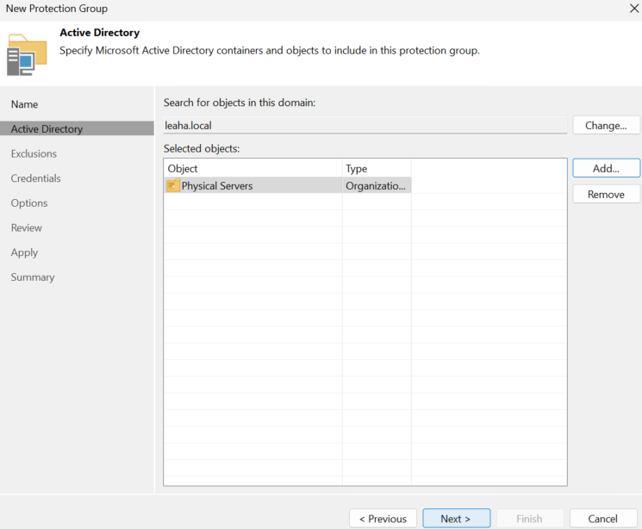Remove the selected object
This screenshot has width=642, height=529.
pyautogui.click(x=606, y=194)
